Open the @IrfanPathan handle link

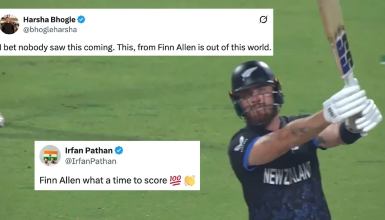[x=90, y=161]
